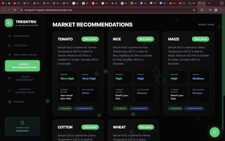Viewport: 225px width, 141px height.
Task: Click Rice's Climate Match badge
Action: [139, 109]
